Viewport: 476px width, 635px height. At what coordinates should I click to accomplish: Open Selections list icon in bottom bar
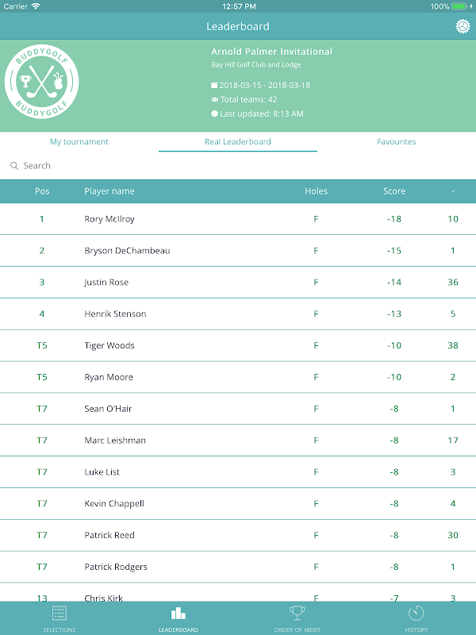click(x=59, y=613)
